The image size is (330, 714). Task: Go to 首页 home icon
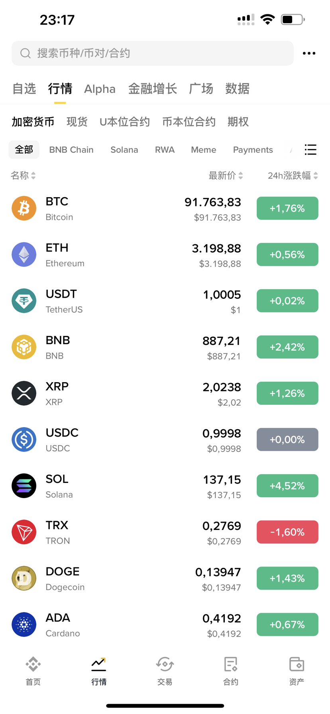pyautogui.click(x=33, y=671)
